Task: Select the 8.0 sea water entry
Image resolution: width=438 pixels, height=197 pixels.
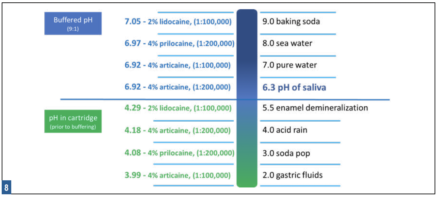Action: click(287, 43)
